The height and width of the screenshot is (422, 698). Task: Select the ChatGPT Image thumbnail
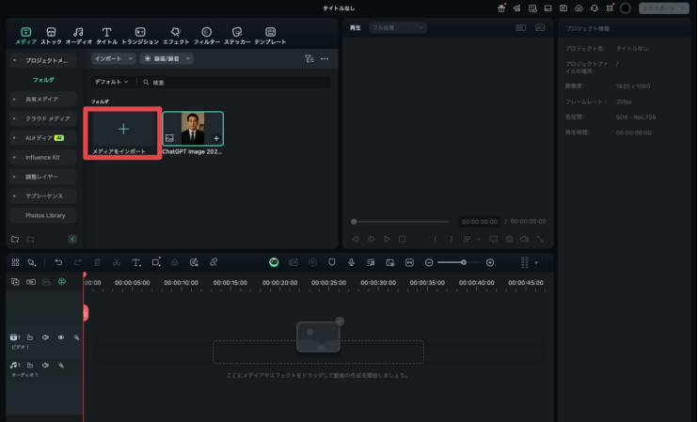coord(193,129)
